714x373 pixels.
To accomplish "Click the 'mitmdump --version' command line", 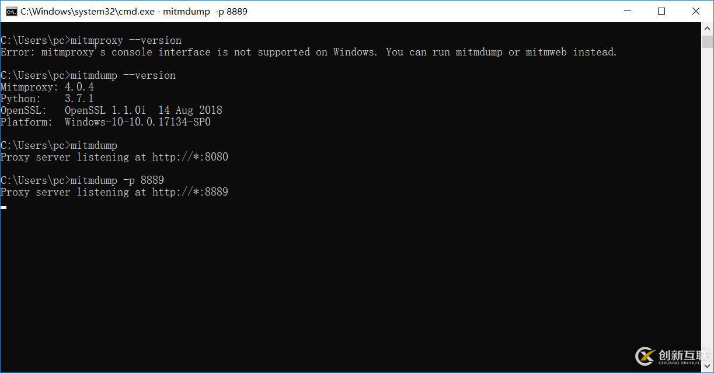I will click(x=88, y=75).
